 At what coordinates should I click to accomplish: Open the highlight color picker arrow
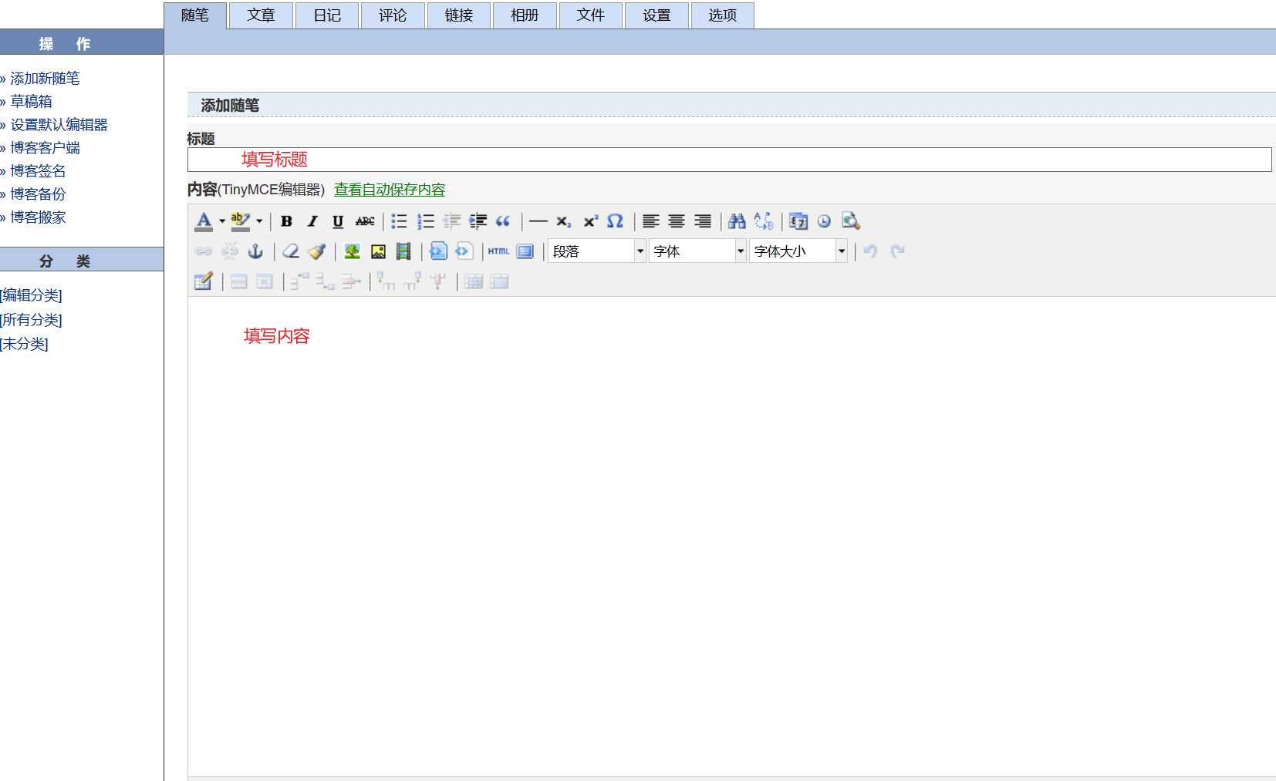pos(259,221)
